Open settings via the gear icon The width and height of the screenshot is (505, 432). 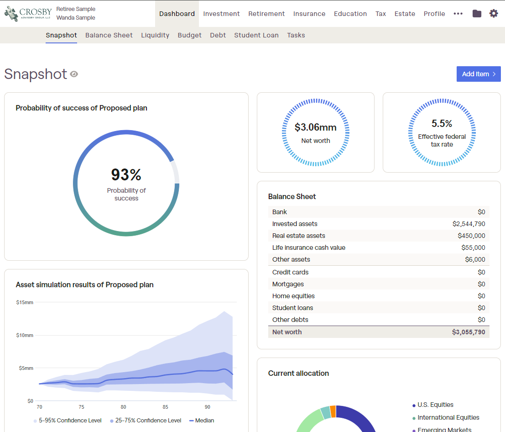[x=494, y=14]
